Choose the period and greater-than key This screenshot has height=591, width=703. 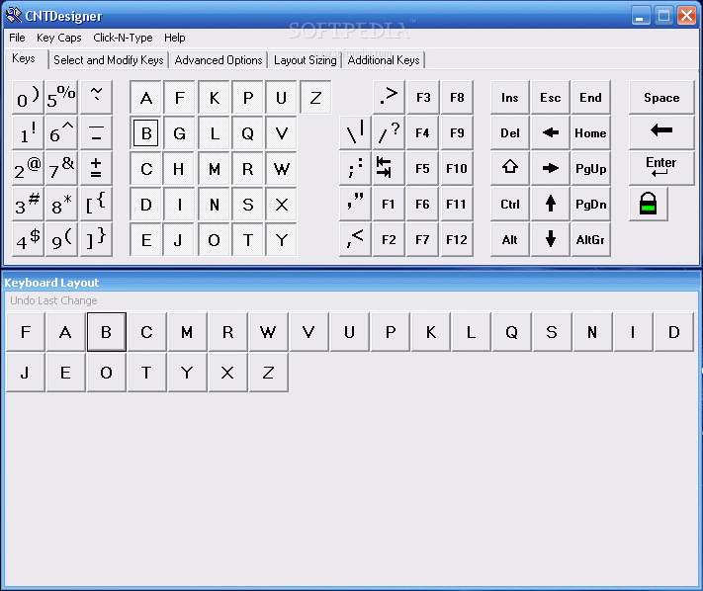pos(389,97)
